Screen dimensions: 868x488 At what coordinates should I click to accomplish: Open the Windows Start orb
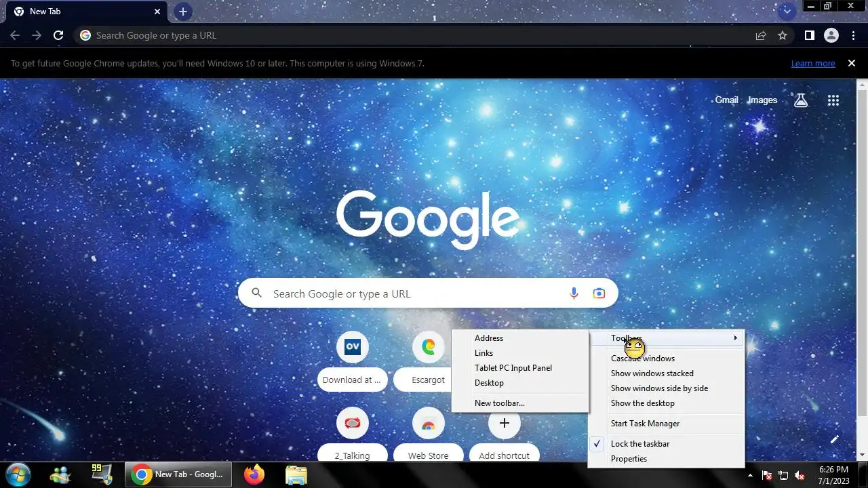pos(18,474)
